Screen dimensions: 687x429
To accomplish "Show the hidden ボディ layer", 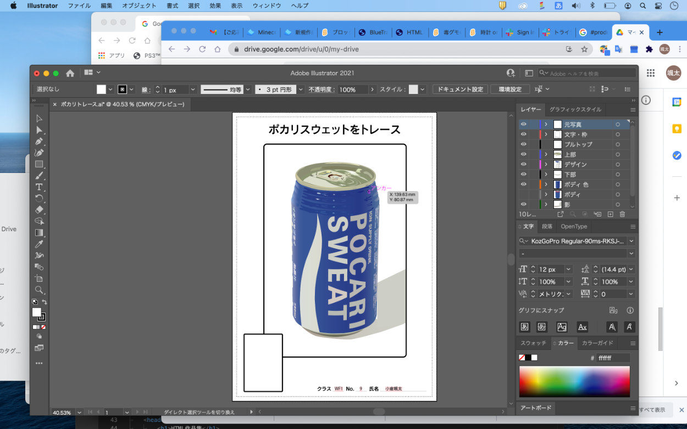I will (x=523, y=194).
